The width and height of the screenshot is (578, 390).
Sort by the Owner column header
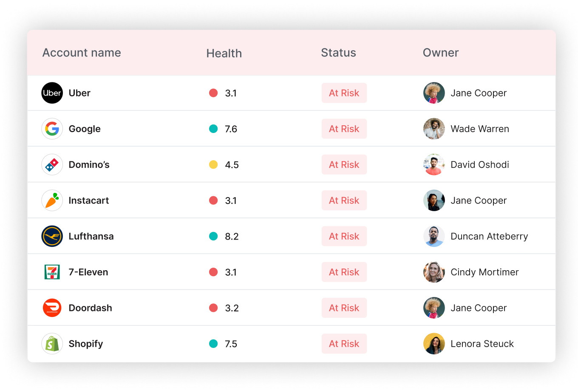pos(441,53)
